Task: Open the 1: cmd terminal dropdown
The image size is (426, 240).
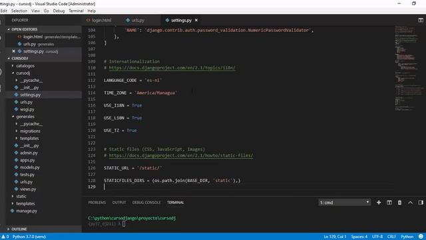Action: point(344,203)
